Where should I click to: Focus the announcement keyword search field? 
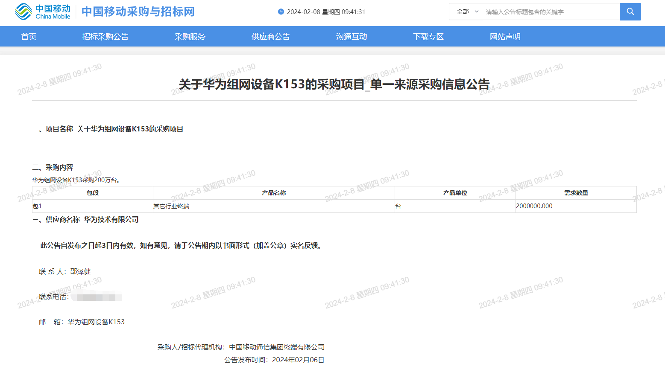click(550, 12)
